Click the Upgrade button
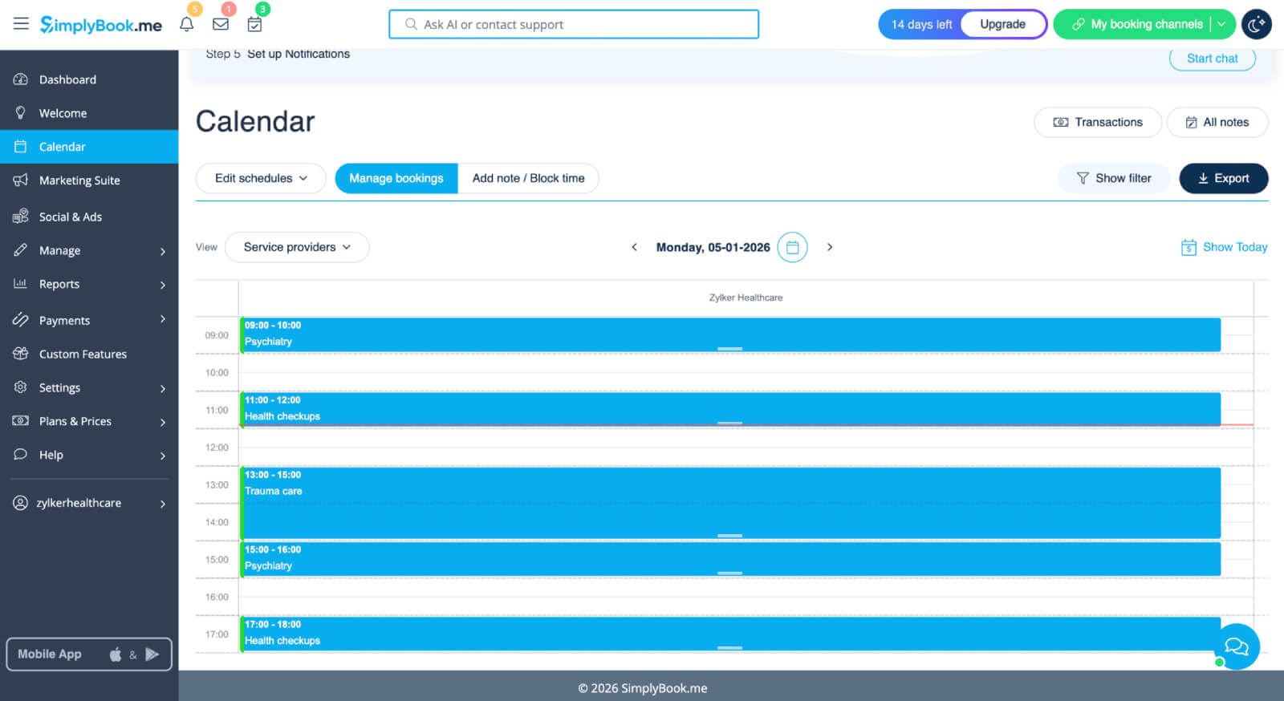 tap(1003, 24)
